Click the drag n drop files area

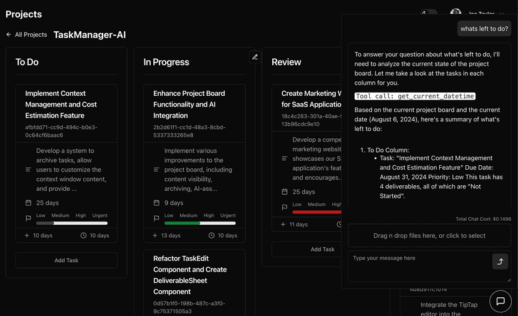429,236
